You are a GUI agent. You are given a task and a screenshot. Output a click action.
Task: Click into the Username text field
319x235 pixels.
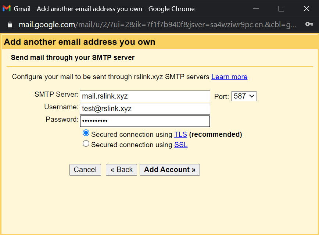click(145, 109)
